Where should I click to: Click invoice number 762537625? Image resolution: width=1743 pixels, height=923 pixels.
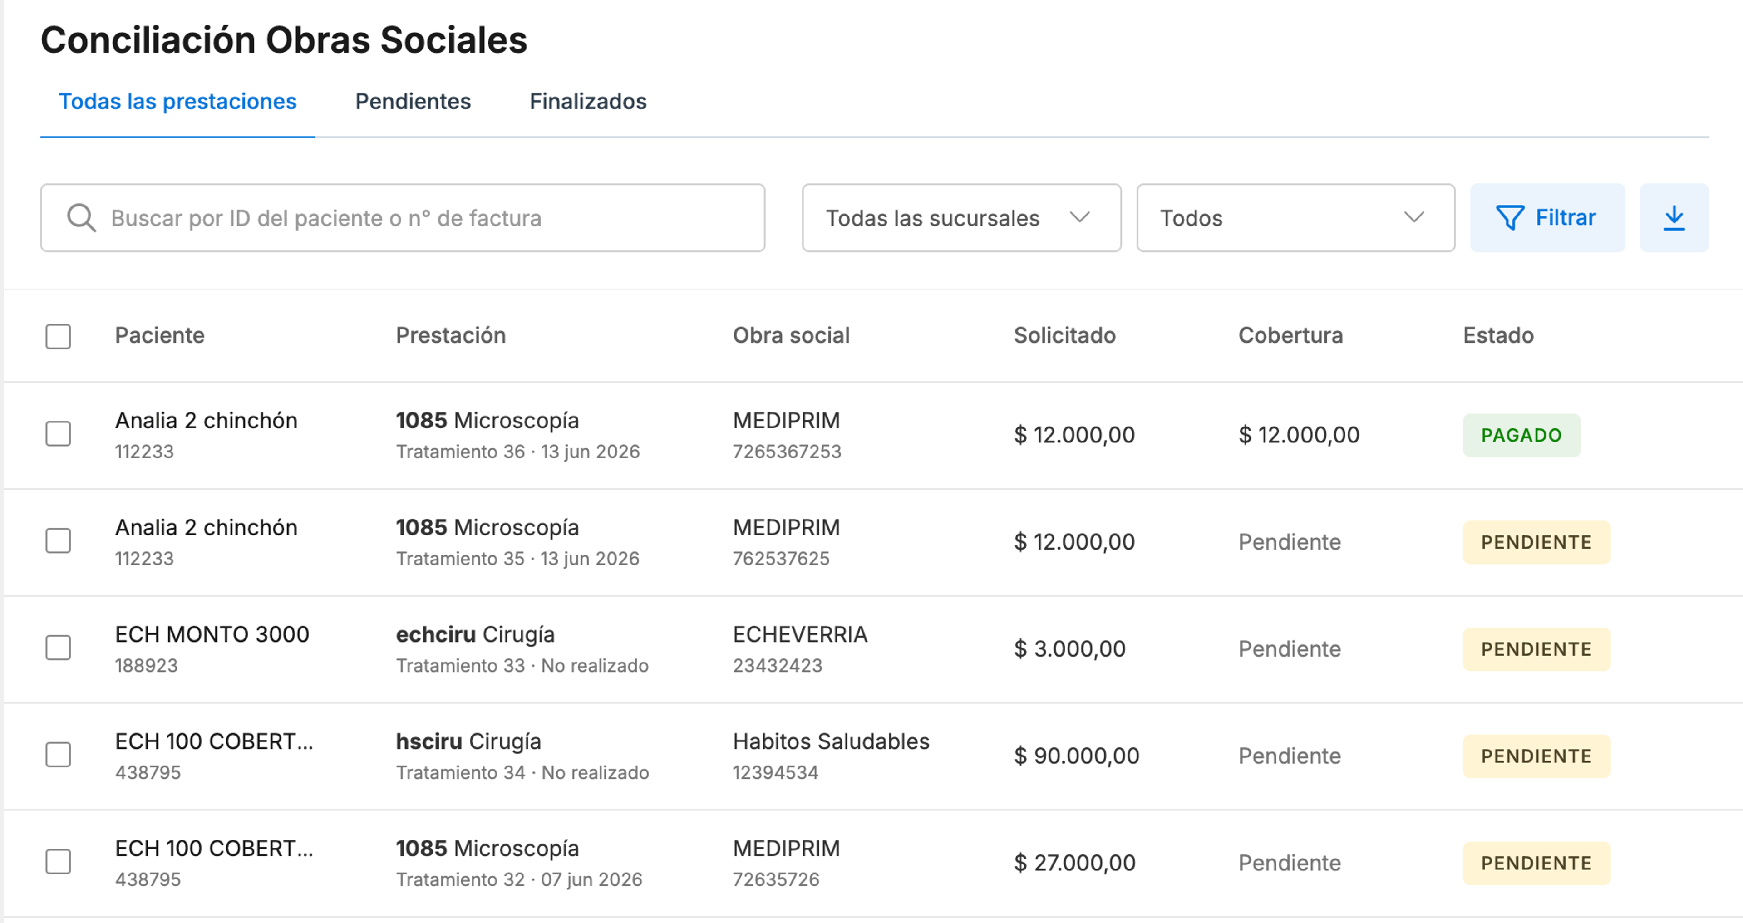781,558
